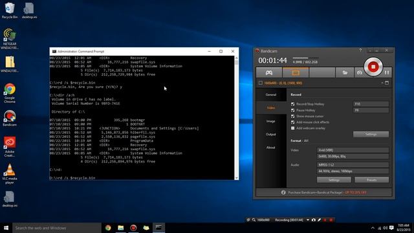The width and height of the screenshot is (414, 233).
Task: Click the rectangle target icon beside 1600x900
Action: click(x=260, y=83)
